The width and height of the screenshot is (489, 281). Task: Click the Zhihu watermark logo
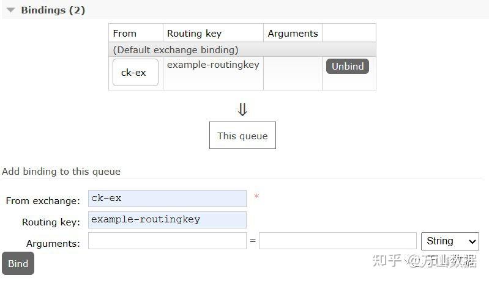coord(389,261)
